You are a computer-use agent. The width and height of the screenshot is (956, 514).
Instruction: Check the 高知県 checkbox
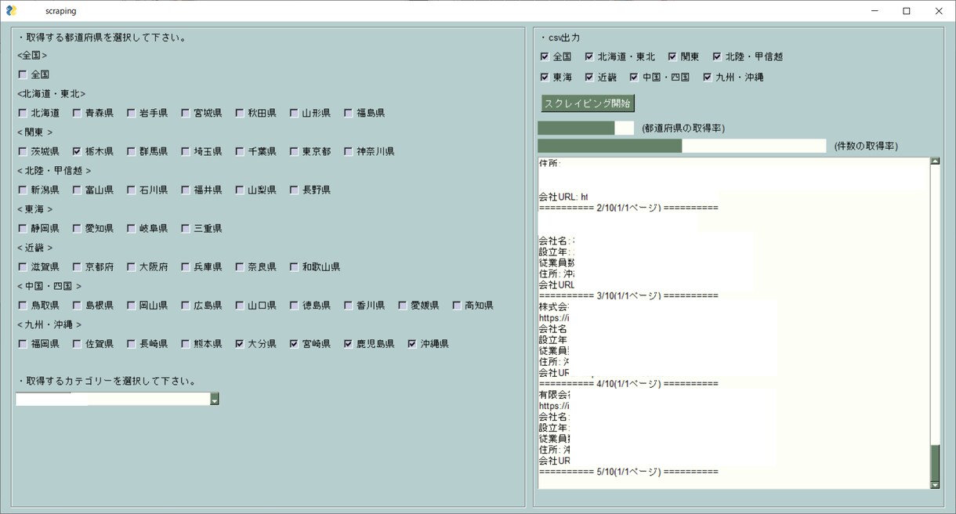pos(456,305)
